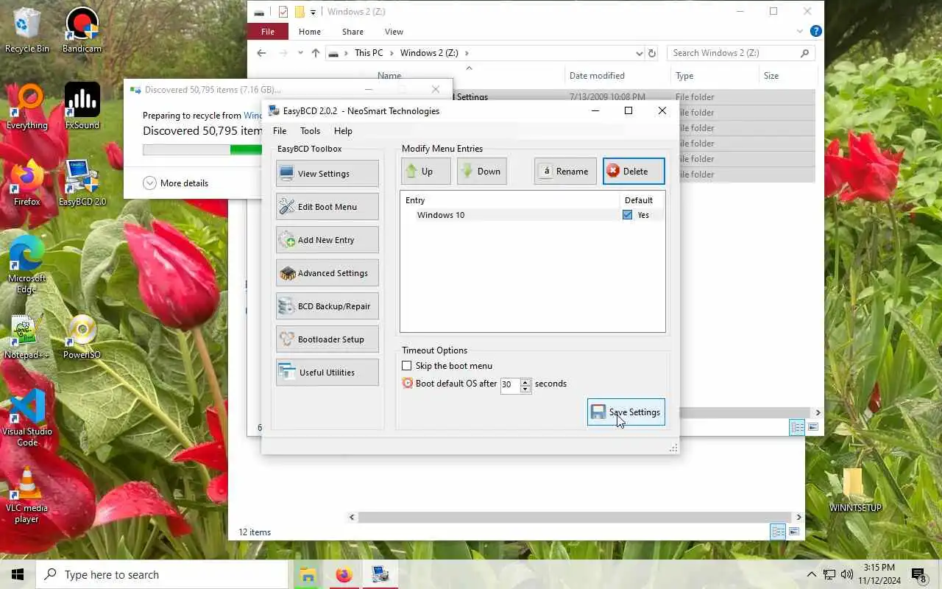
Task: Open PowerISO desktop shortcut
Action: coord(82,336)
